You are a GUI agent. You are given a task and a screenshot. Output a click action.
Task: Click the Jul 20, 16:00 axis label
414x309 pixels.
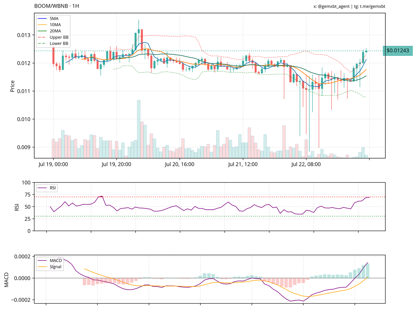(180, 165)
